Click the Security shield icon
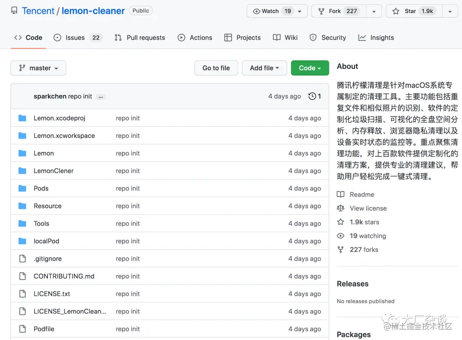Viewport: 462px width, 340px height. [x=313, y=38]
